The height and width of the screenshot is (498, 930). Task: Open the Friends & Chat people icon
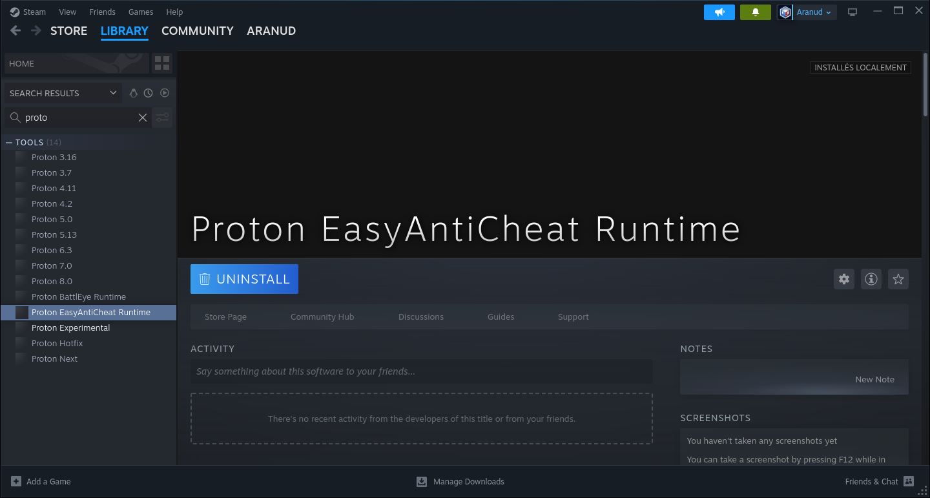pos(909,481)
